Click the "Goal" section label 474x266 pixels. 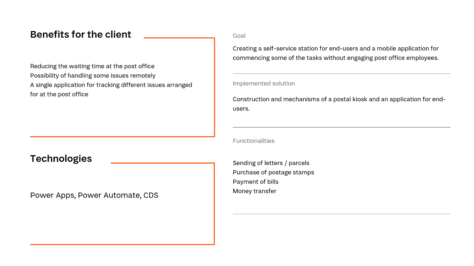pyautogui.click(x=239, y=36)
